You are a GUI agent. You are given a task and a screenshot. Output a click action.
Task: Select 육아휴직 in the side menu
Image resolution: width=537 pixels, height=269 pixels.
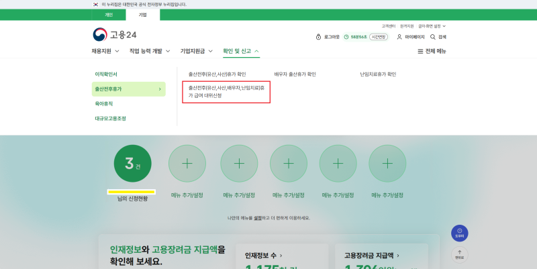coord(104,104)
